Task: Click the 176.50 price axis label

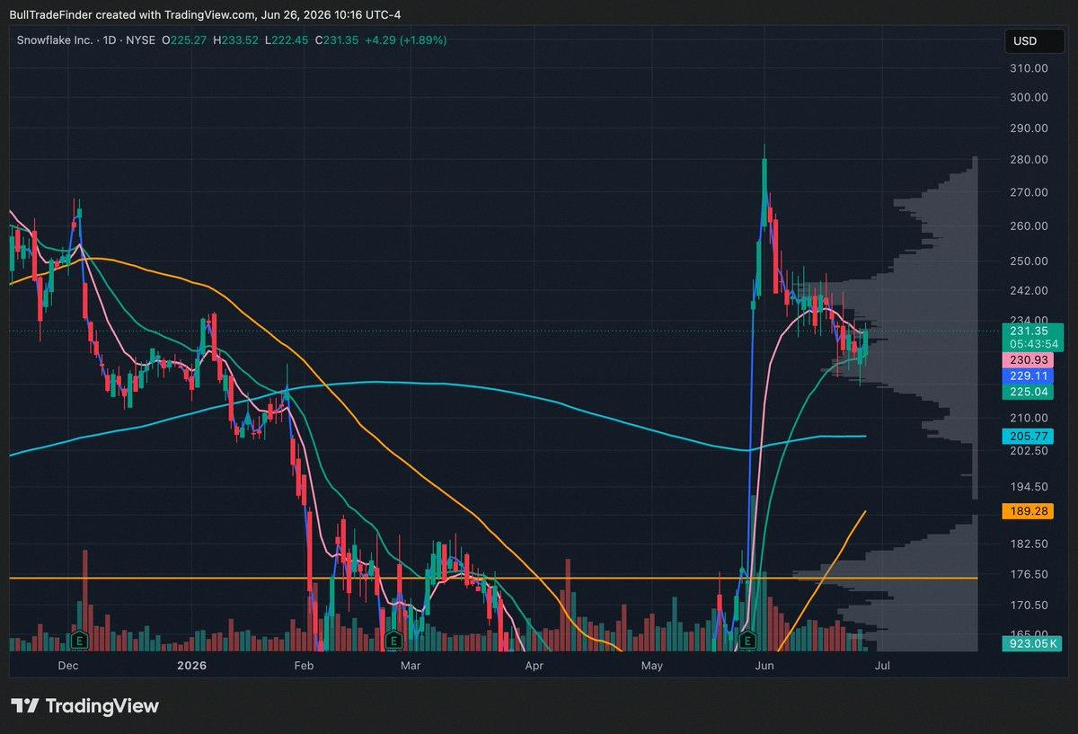Action: pyautogui.click(x=1028, y=574)
